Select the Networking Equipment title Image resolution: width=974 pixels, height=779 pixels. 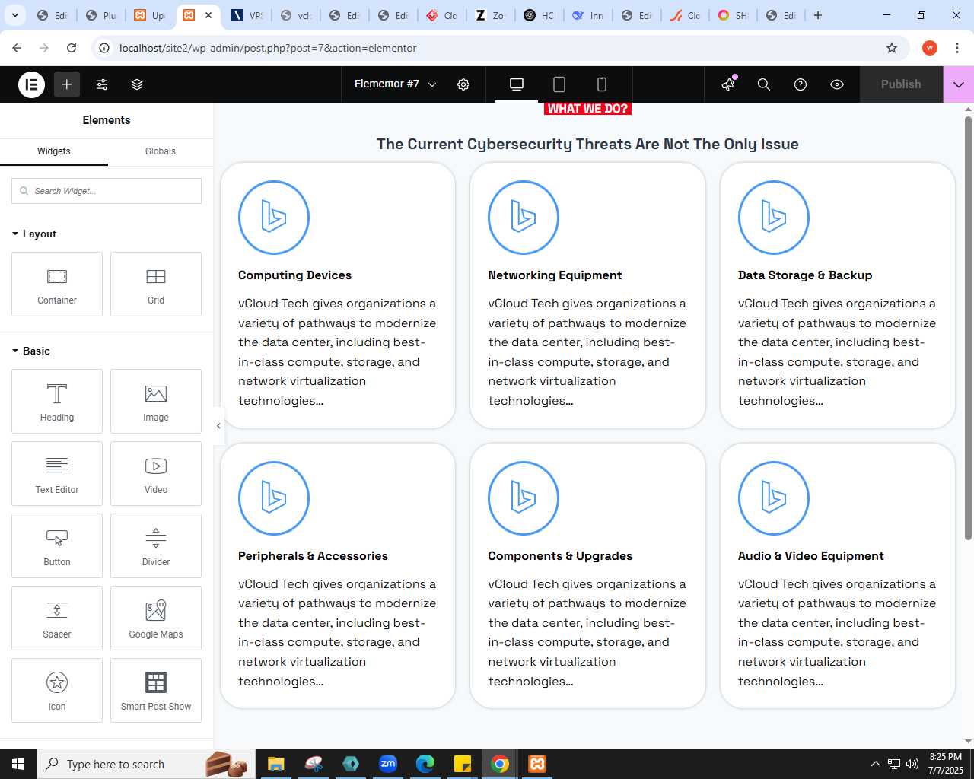pos(555,275)
